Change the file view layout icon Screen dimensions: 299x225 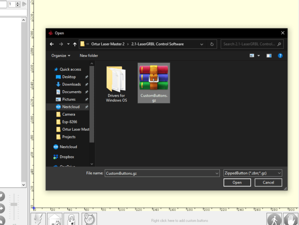252,56
